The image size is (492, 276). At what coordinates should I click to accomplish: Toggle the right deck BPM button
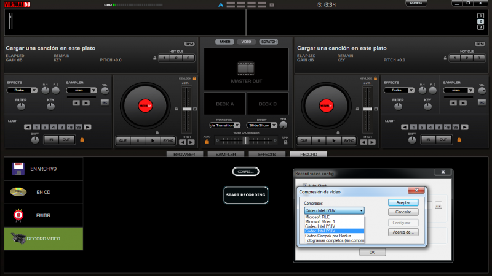(480, 44)
